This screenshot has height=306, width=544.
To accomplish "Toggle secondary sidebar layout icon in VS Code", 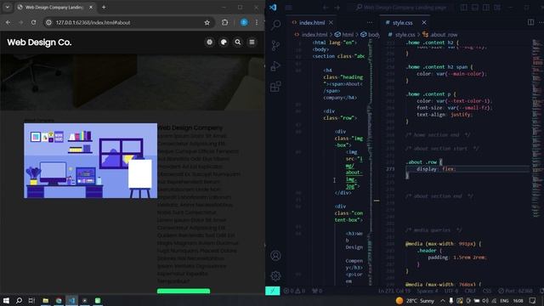I will click(486, 8).
